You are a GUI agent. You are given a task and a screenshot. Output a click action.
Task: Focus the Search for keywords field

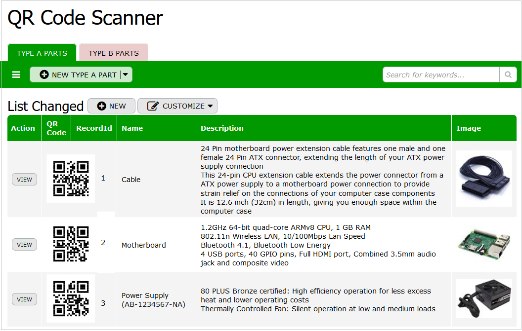441,75
